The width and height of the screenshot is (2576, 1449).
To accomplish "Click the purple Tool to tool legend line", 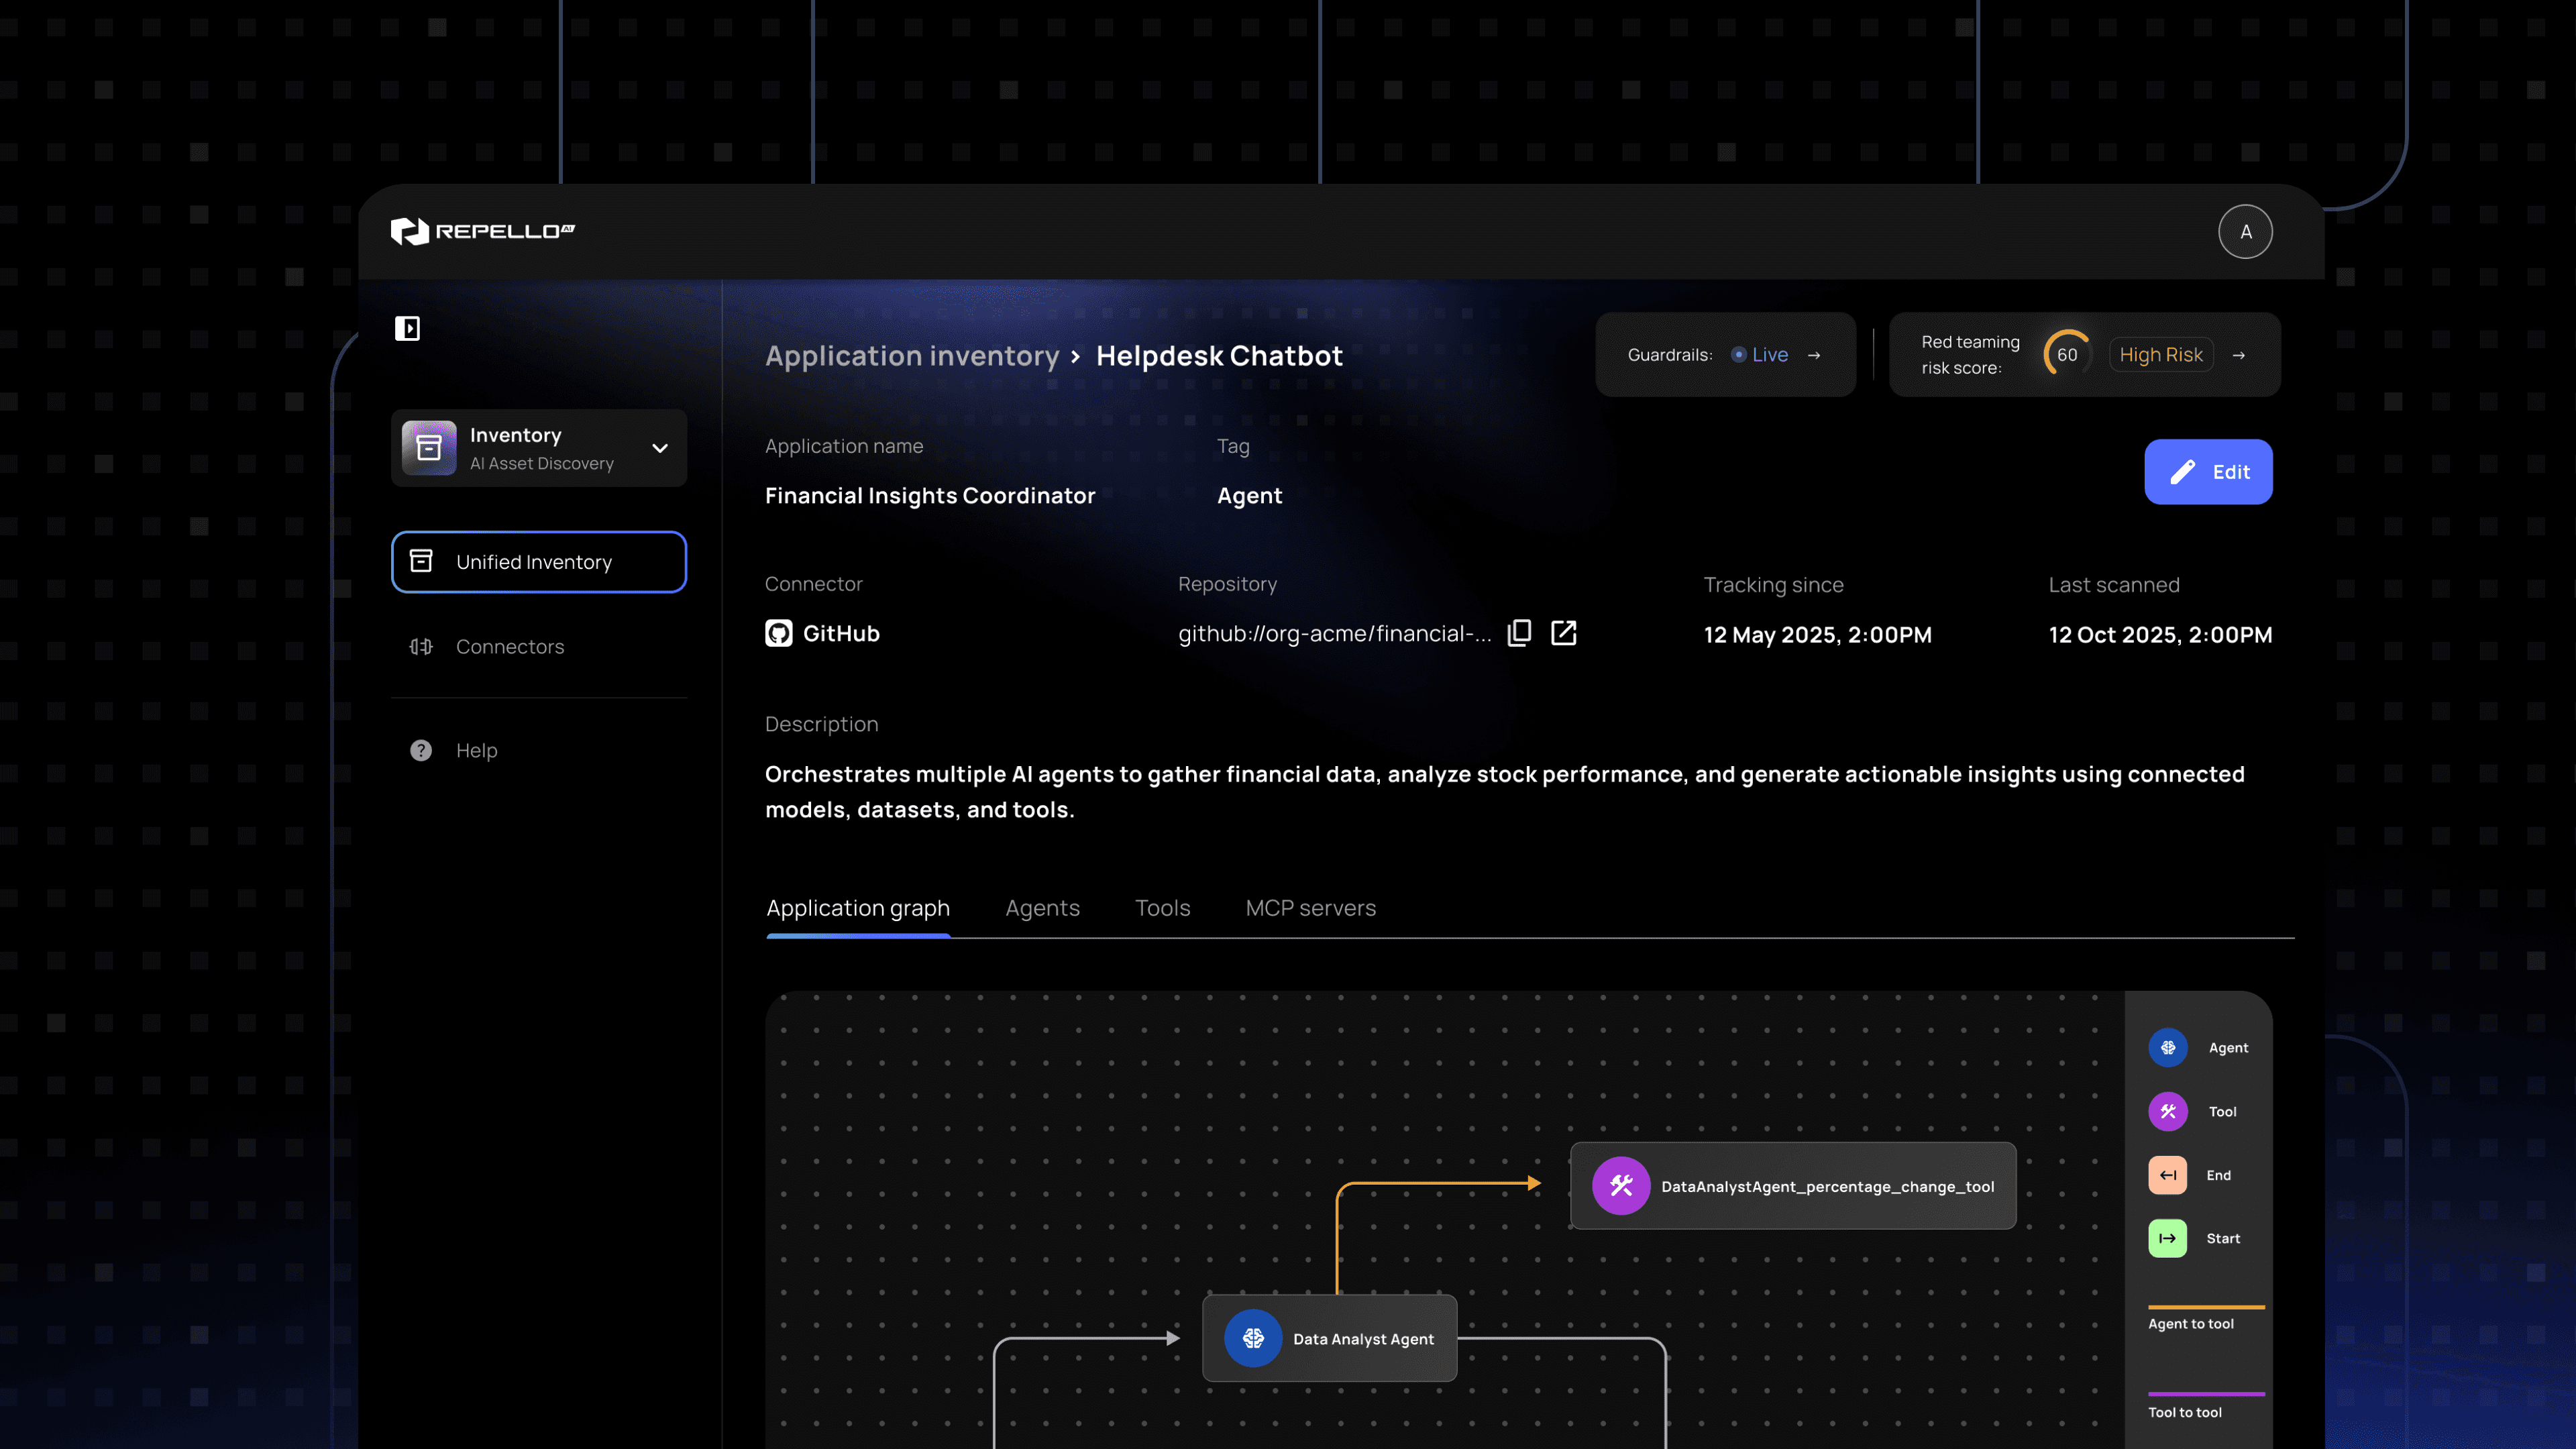I will pyautogui.click(x=2206, y=1394).
